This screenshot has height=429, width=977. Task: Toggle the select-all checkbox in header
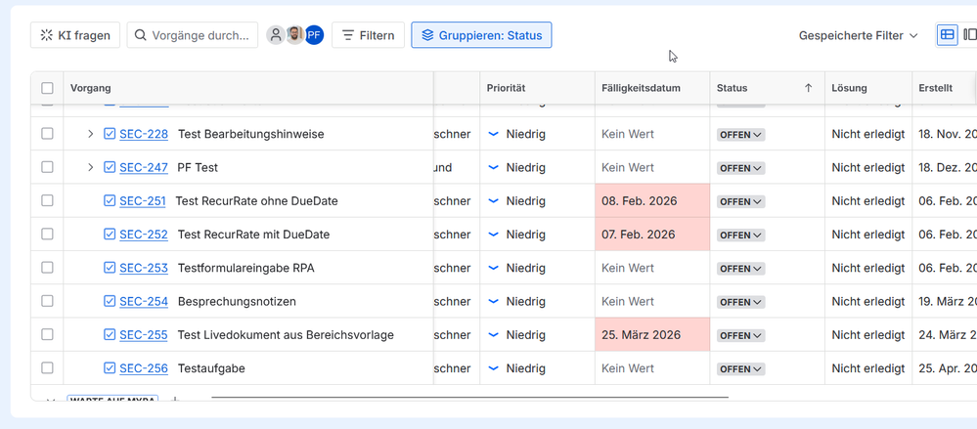point(47,88)
